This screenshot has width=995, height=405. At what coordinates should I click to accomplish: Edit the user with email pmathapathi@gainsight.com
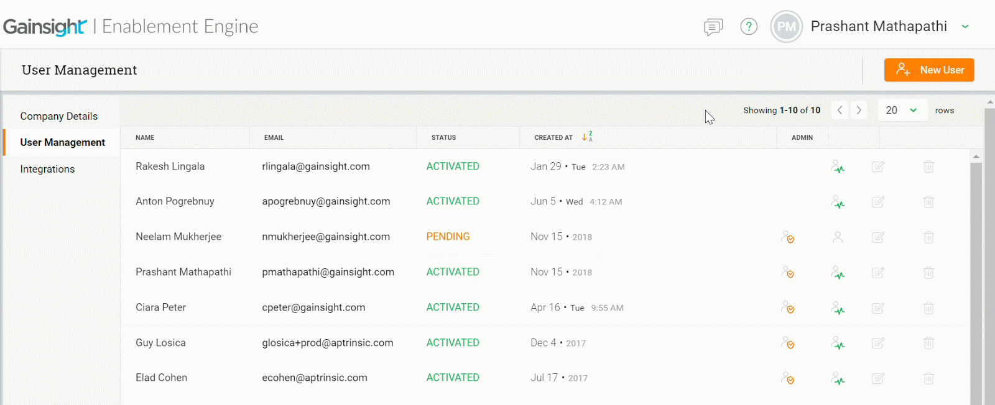(878, 273)
